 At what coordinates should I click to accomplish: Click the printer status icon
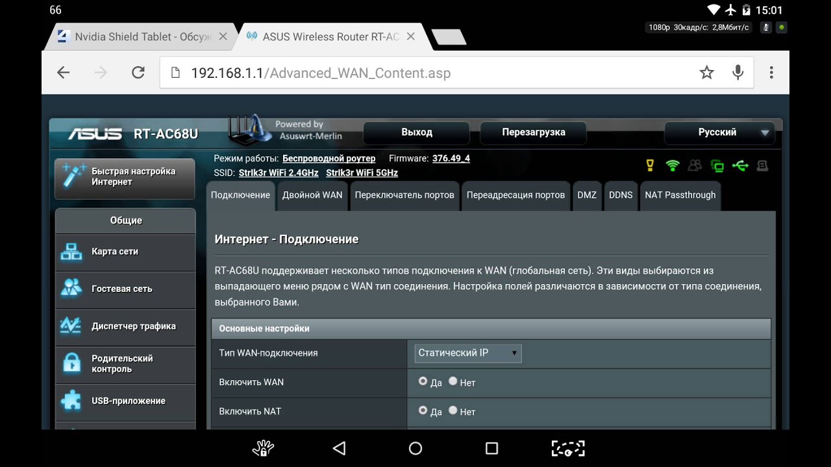[763, 165]
